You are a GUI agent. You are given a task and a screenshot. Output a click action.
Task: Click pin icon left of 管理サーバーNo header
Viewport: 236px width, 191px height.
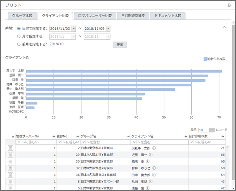pos(13,136)
